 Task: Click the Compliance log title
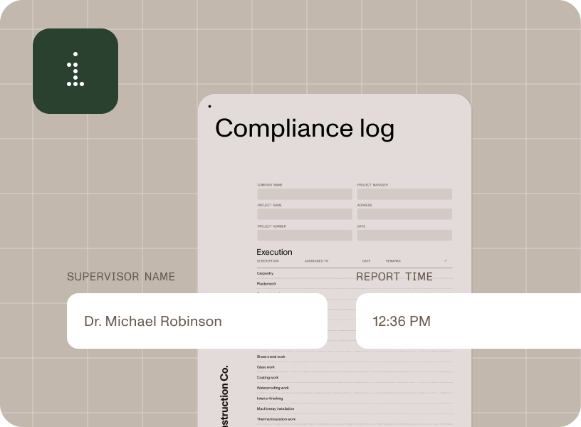(305, 130)
